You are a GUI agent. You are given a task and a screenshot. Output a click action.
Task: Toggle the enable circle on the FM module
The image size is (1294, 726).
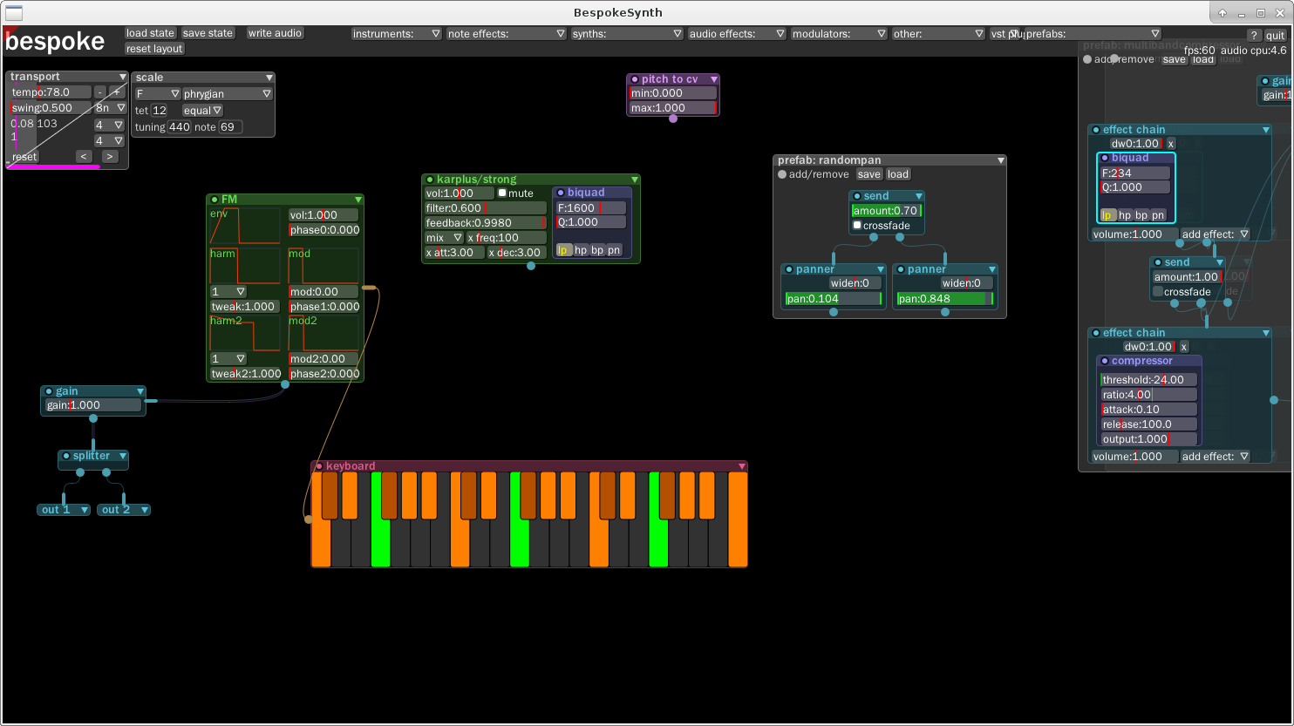point(214,199)
